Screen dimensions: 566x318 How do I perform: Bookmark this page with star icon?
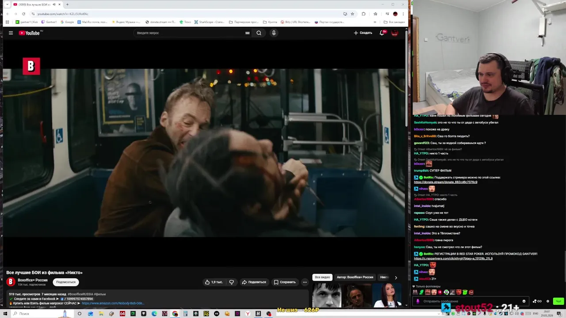(352, 14)
